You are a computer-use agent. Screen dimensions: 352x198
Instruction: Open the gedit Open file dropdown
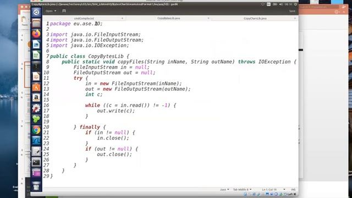pyautogui.click(x=51, y=11)
